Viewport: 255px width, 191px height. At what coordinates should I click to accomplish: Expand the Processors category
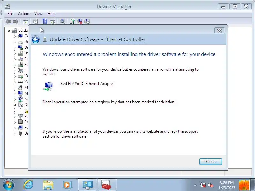click(x=15, y=122)
